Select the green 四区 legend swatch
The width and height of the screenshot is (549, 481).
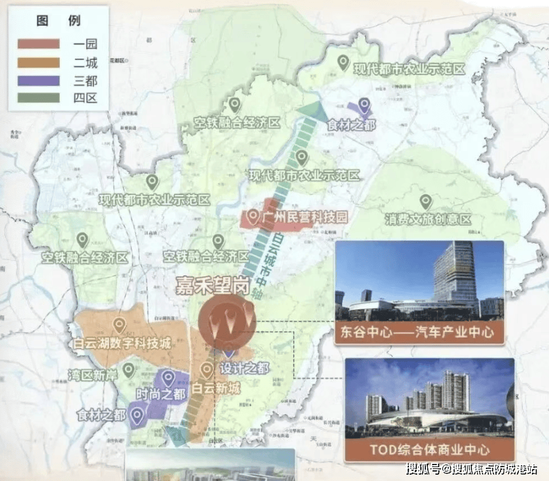pos(38,98)
